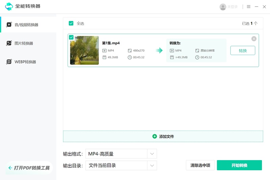Remove 第1集.mp4 with the gray X icon
The image size is (270, 180).
pos(254,39)
